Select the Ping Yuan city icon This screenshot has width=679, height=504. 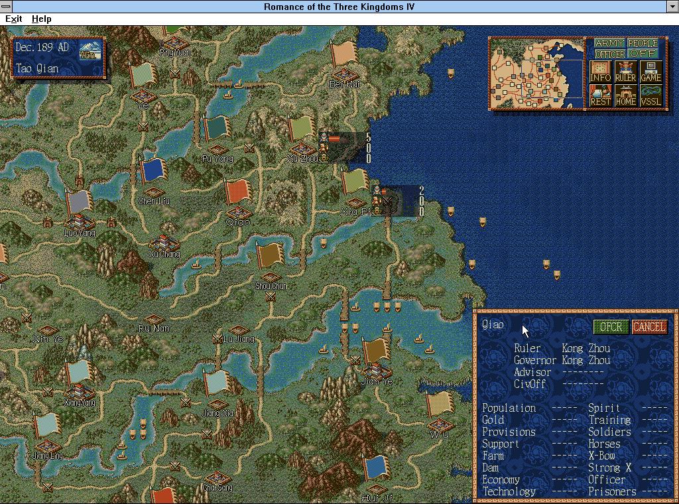(x=174, y=43)
